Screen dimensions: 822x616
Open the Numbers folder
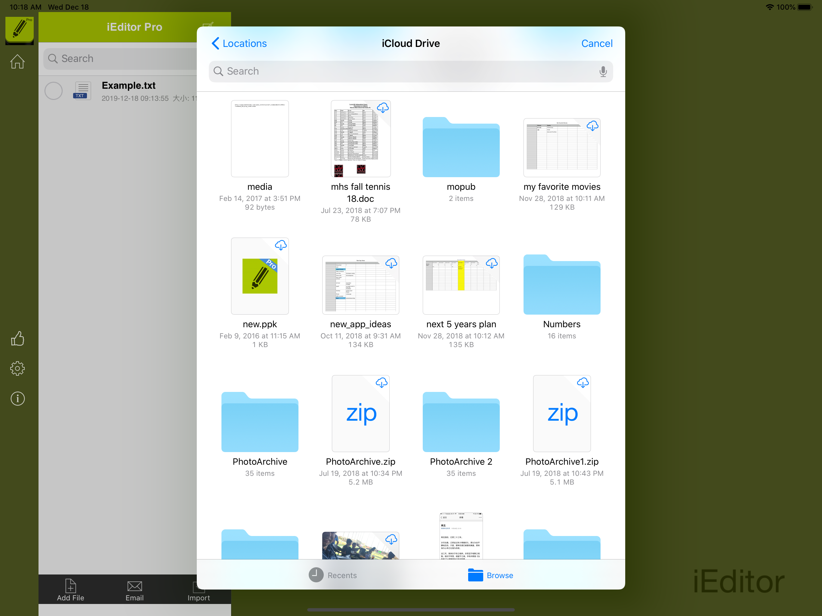coord(561,285)
